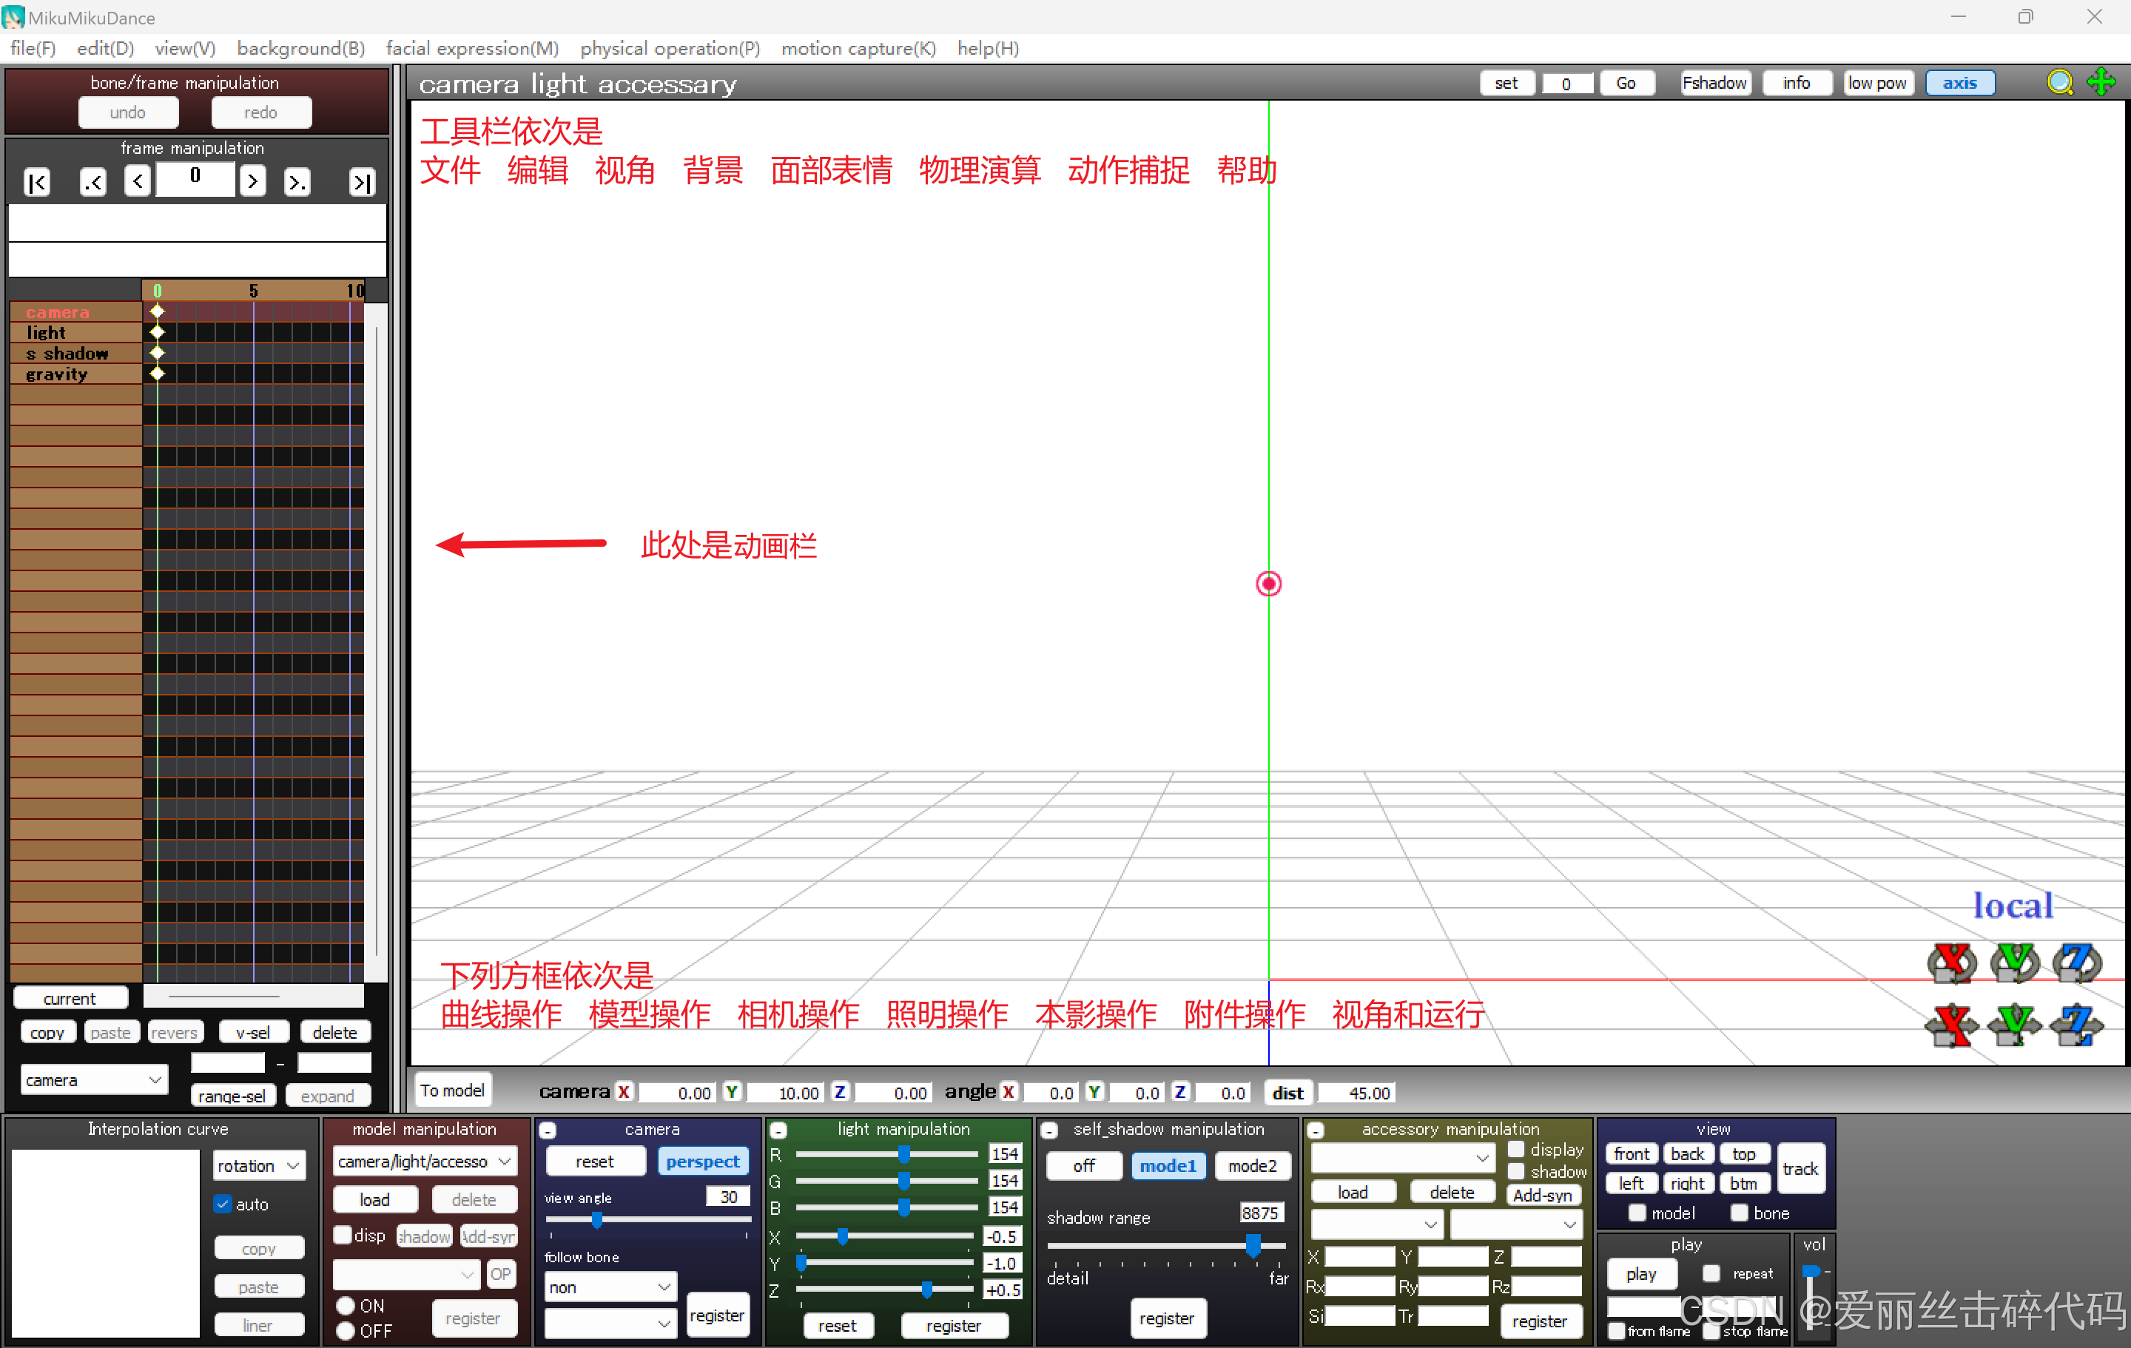
Task: Click the green move-view cross icon
Action: (x=2101, y=83)
